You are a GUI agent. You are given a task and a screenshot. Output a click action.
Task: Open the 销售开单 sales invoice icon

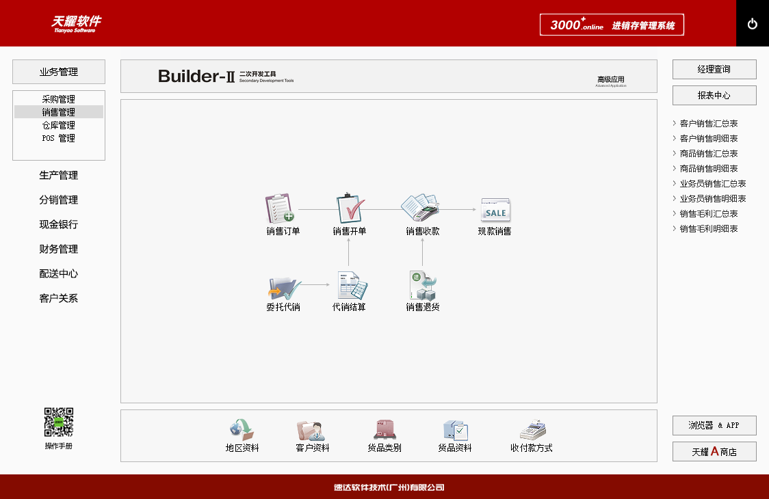350,208
